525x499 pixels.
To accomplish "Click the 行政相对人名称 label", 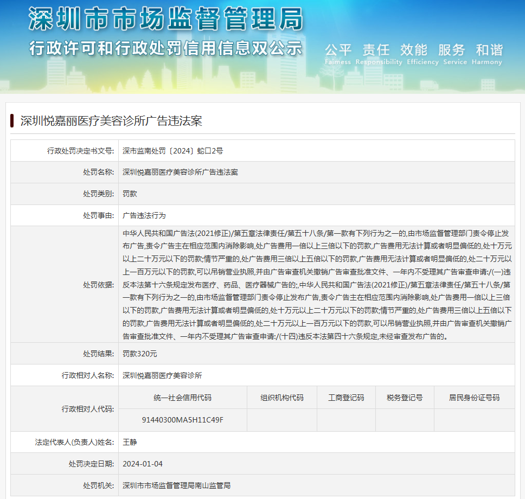I will click(88, 375).
